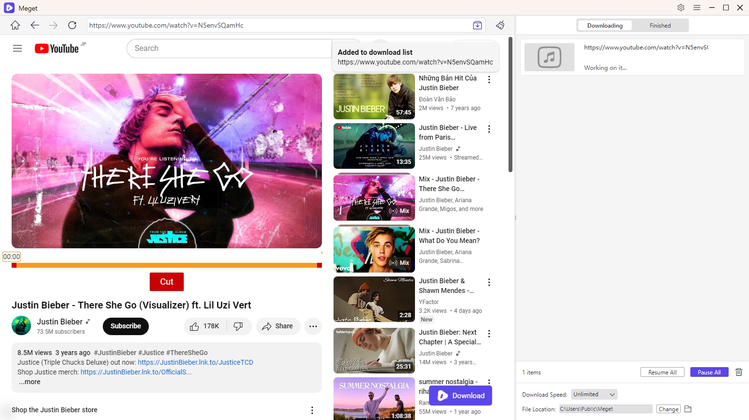Click the left red cut start handle
The width and height of the screenshot is (749, 420).
pyautogui.click(x=14, y=265)
